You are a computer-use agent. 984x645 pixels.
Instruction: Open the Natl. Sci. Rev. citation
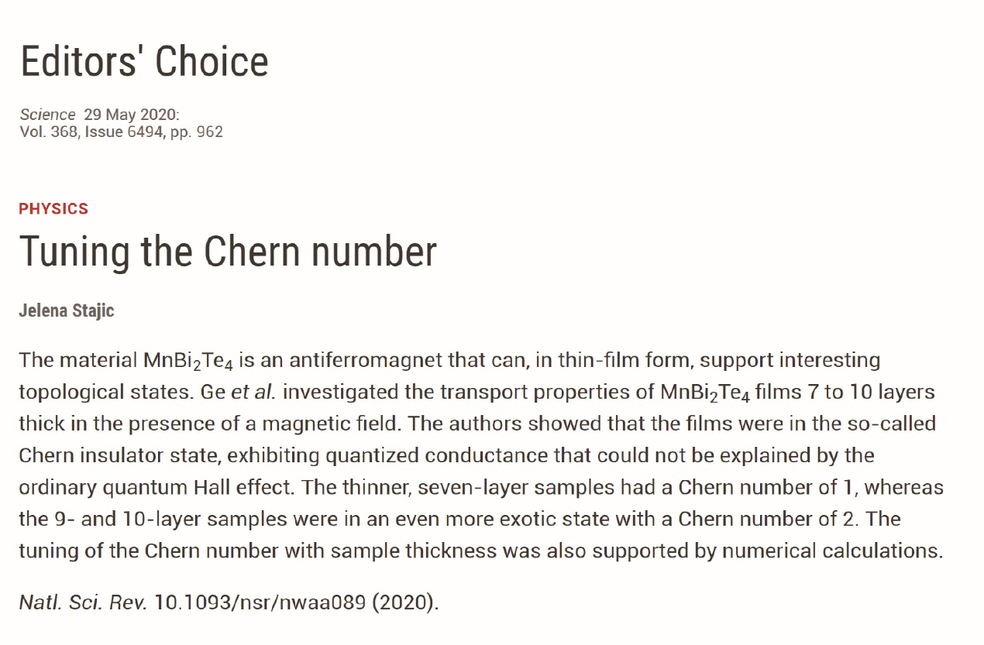(x=83, y=602)
